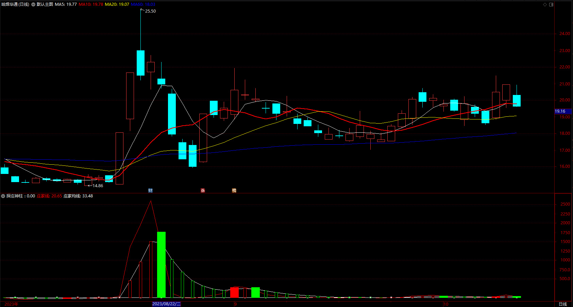Click the 20.00 price axis label
Viewport: 573px width, 307px height.
point(565,100)
